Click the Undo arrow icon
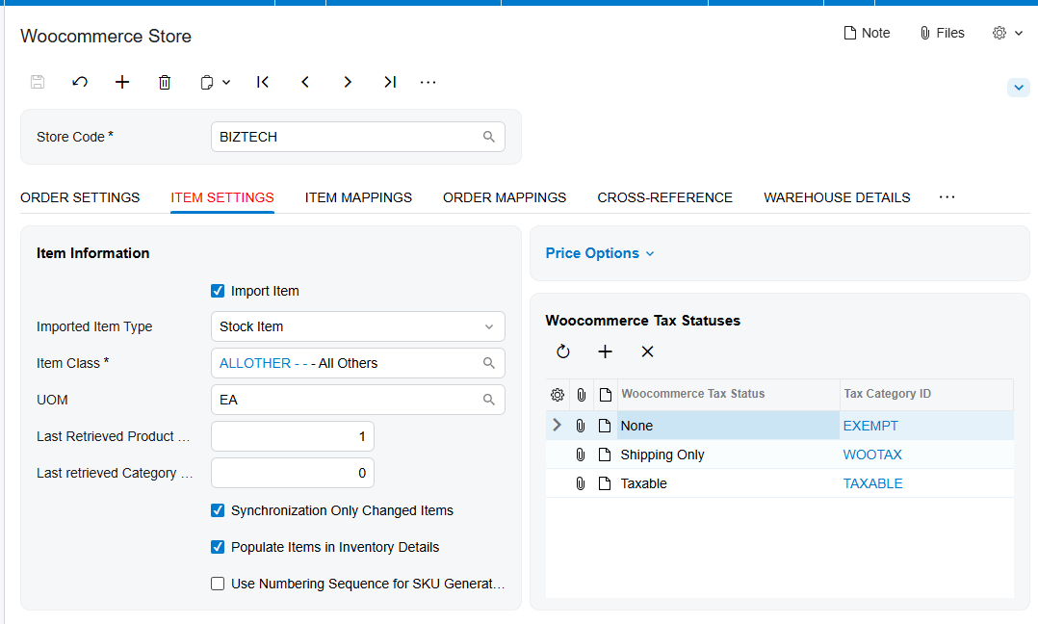Screen dimensions: 1038x624 coord(80,82)
